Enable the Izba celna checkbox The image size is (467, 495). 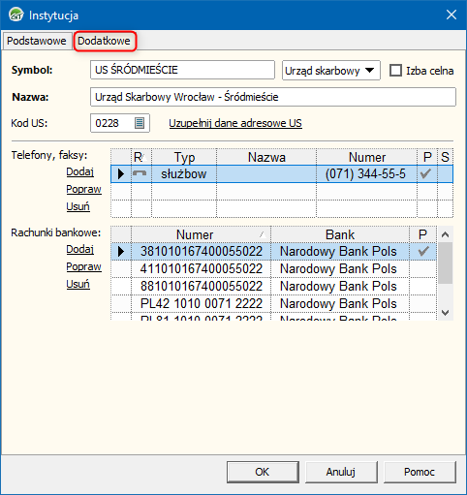point(395,71)
